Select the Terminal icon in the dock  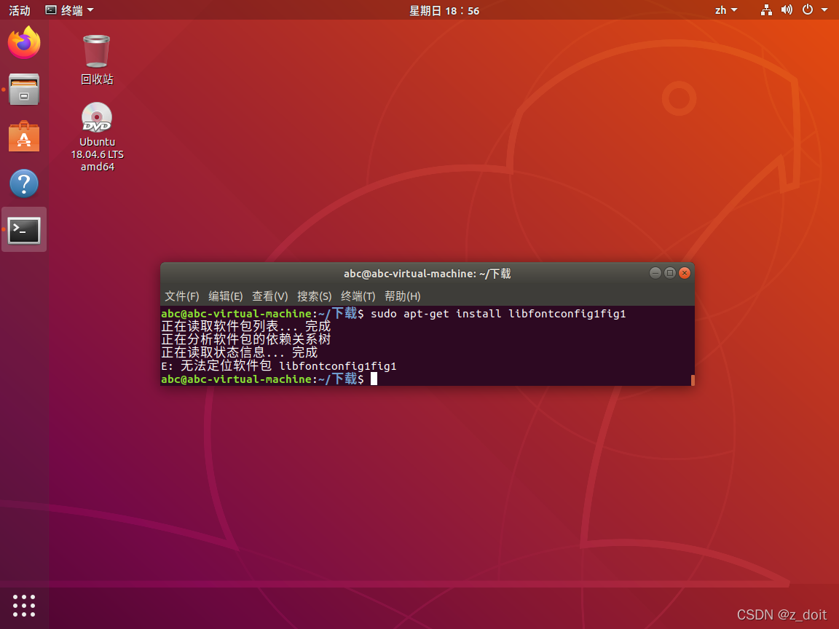click(x=23, y=229)
